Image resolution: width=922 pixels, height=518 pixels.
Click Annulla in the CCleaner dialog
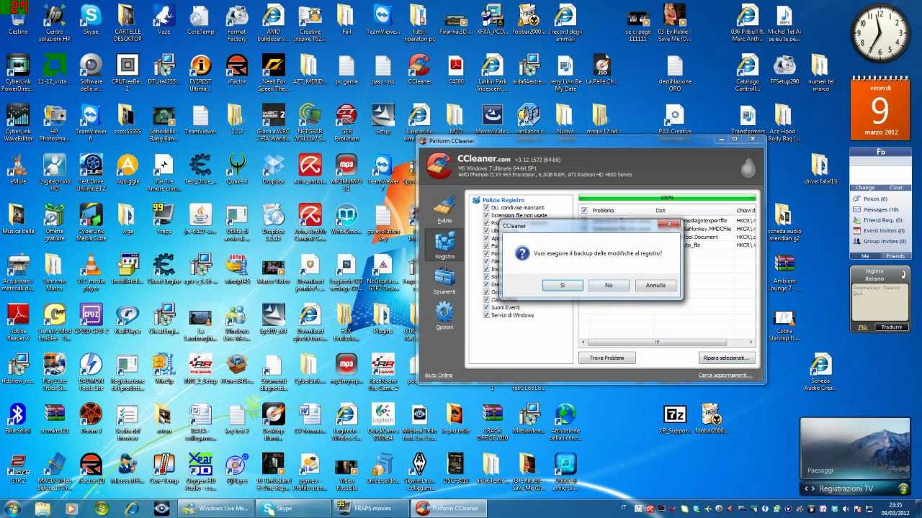655,285
